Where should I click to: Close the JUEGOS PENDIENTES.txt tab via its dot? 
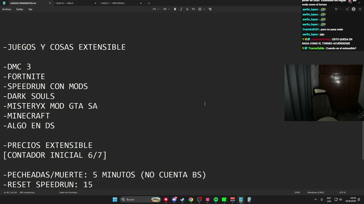50,3
